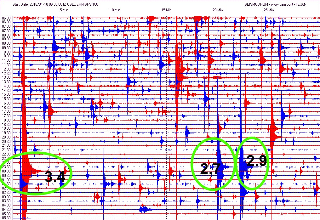This screenshot has width=320, height=220.
Task: Click the 20:00 row time label
Action: [x=7, y=137]
